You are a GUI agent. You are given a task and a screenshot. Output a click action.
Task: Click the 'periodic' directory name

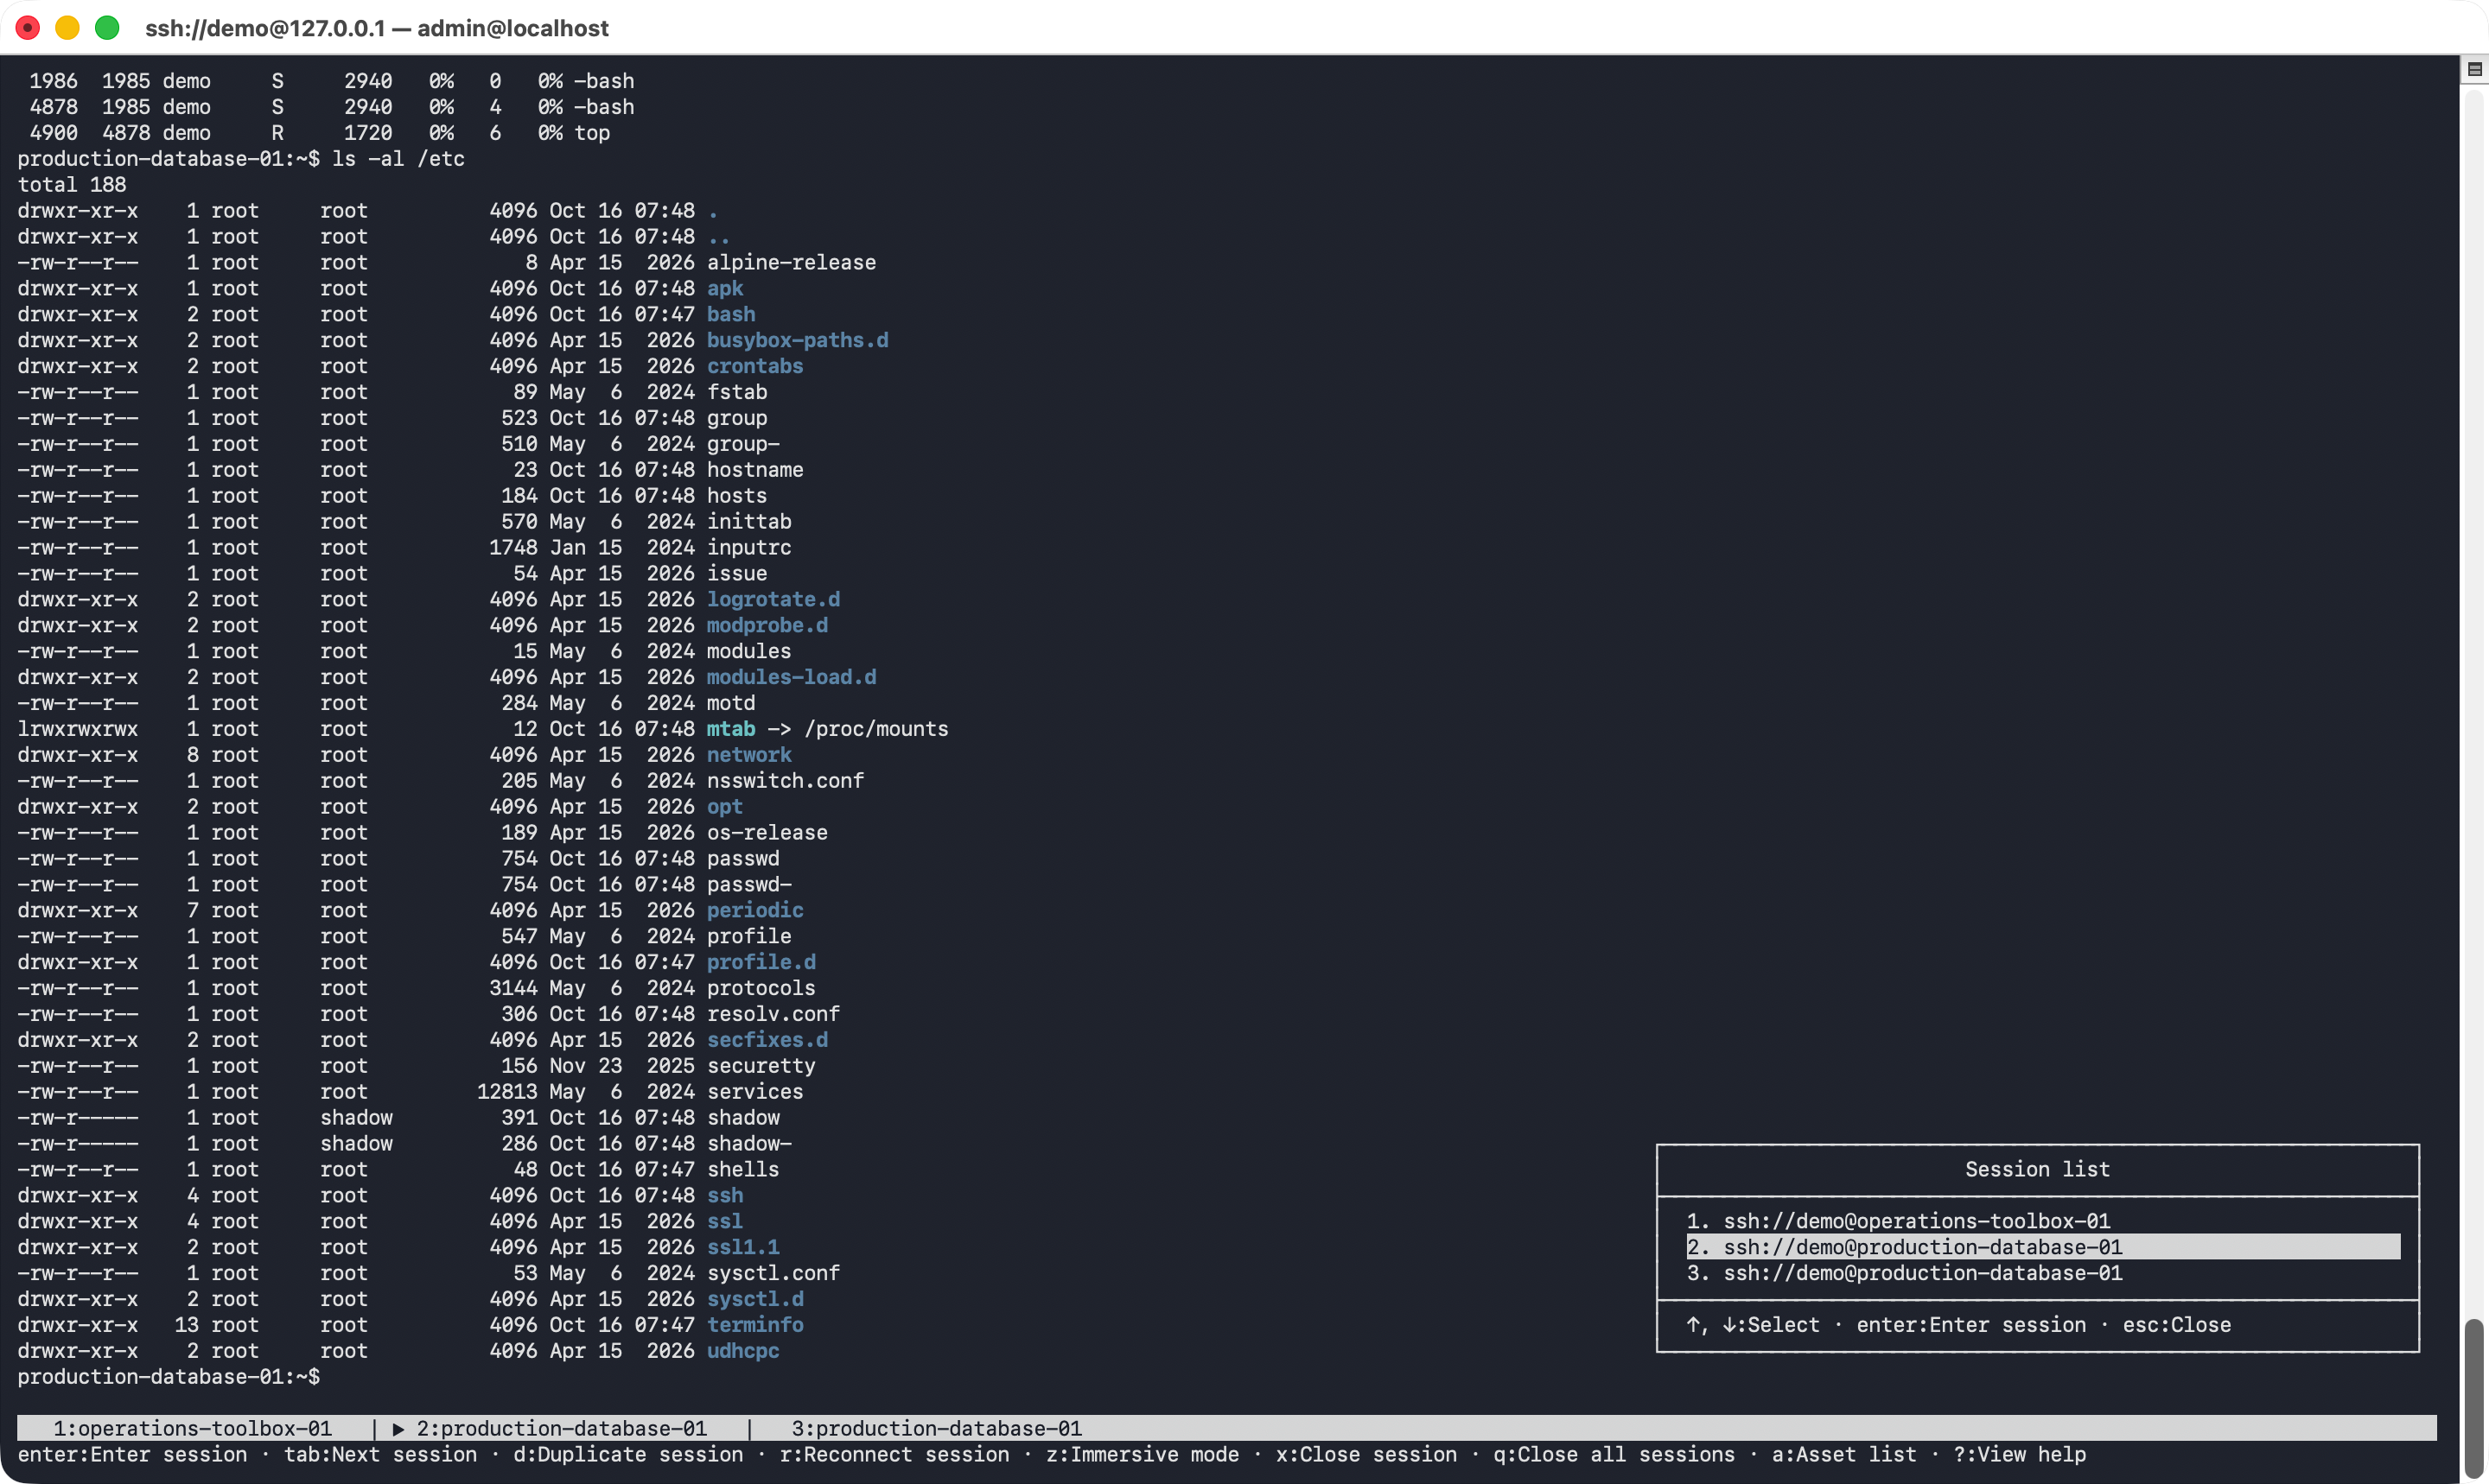click(x=754, y=910)
